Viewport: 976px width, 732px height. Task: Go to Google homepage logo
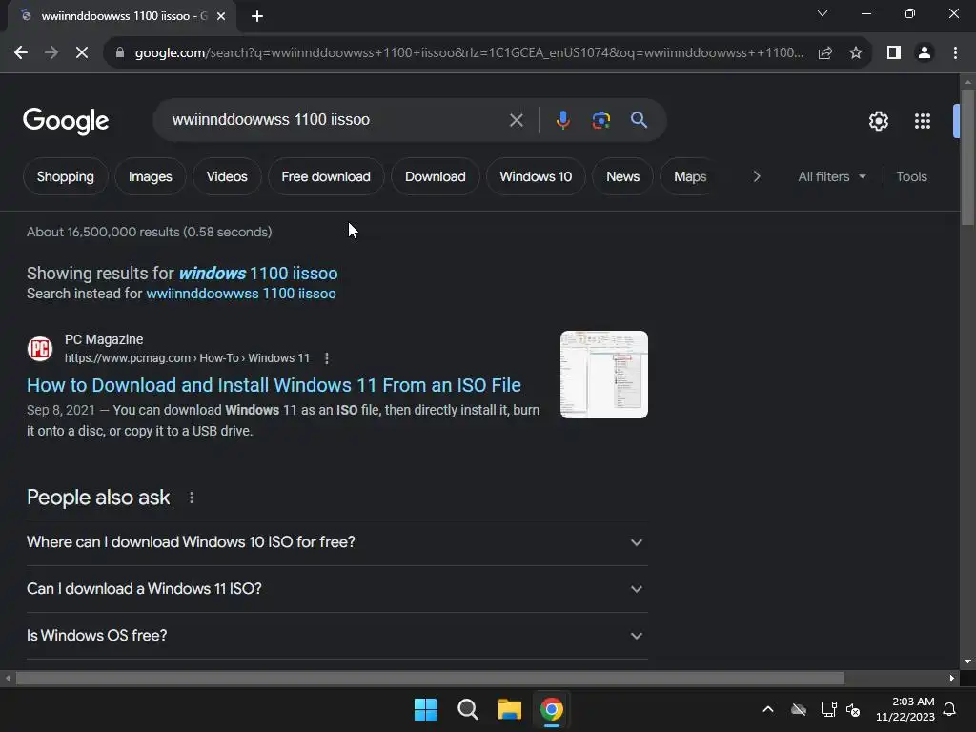(x=66, y=121)
